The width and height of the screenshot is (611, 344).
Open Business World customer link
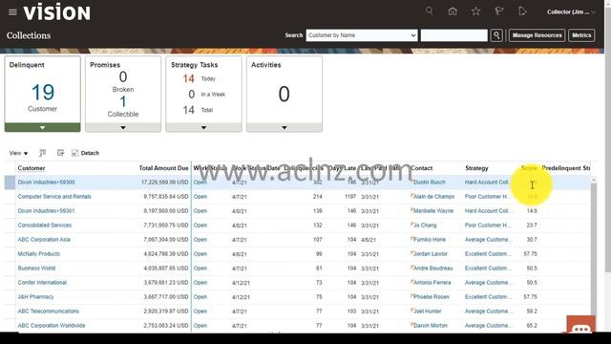click(x=36, y=269)
